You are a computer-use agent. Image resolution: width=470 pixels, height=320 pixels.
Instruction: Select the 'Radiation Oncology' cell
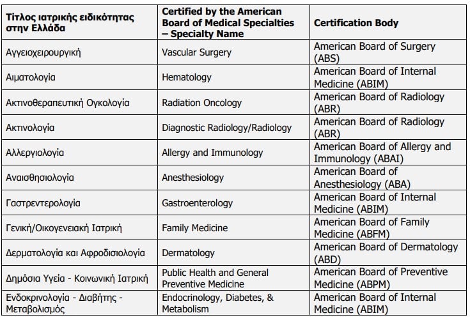[x=202, y=103]
